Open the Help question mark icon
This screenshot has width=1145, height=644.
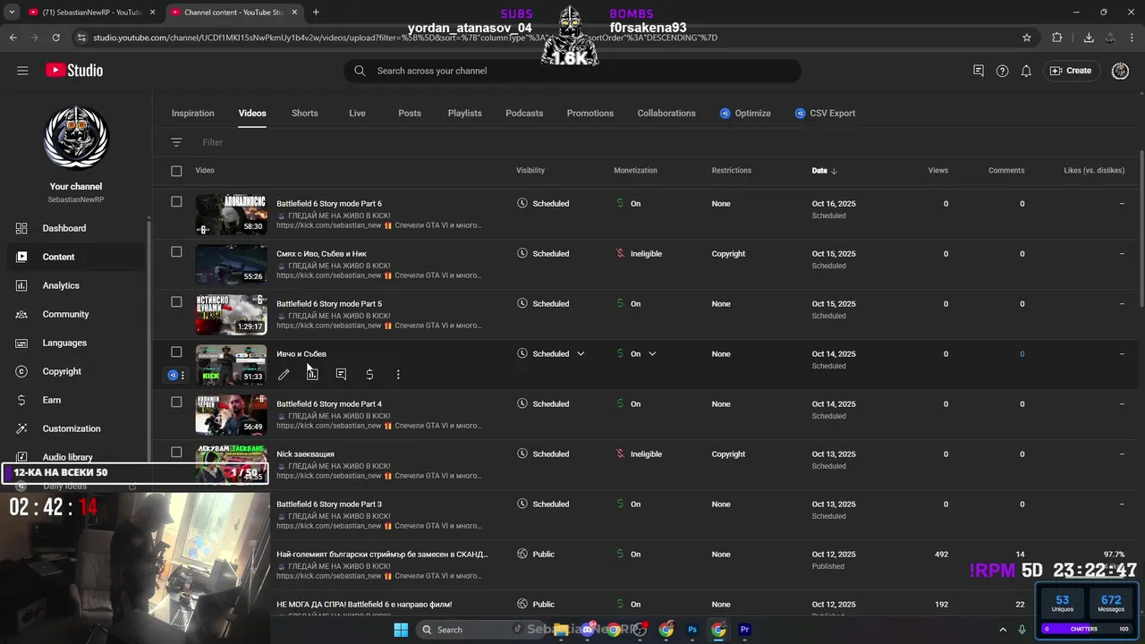tap(1002, 71)
